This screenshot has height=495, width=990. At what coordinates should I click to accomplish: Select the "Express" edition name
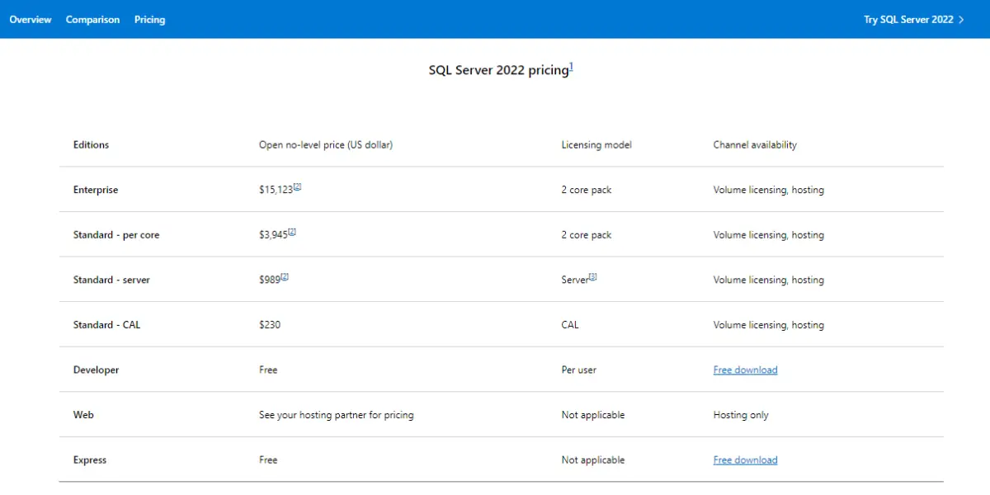click(x=90, y=460)
